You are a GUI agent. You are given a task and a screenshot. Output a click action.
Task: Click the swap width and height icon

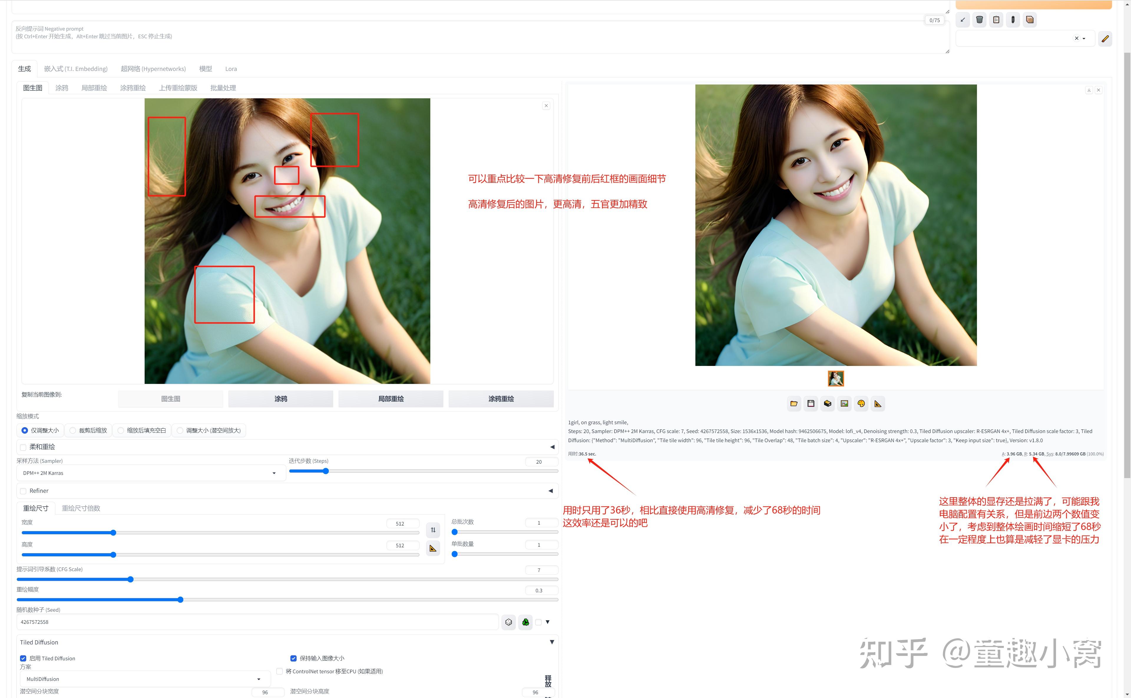click(x=433, y=530)
